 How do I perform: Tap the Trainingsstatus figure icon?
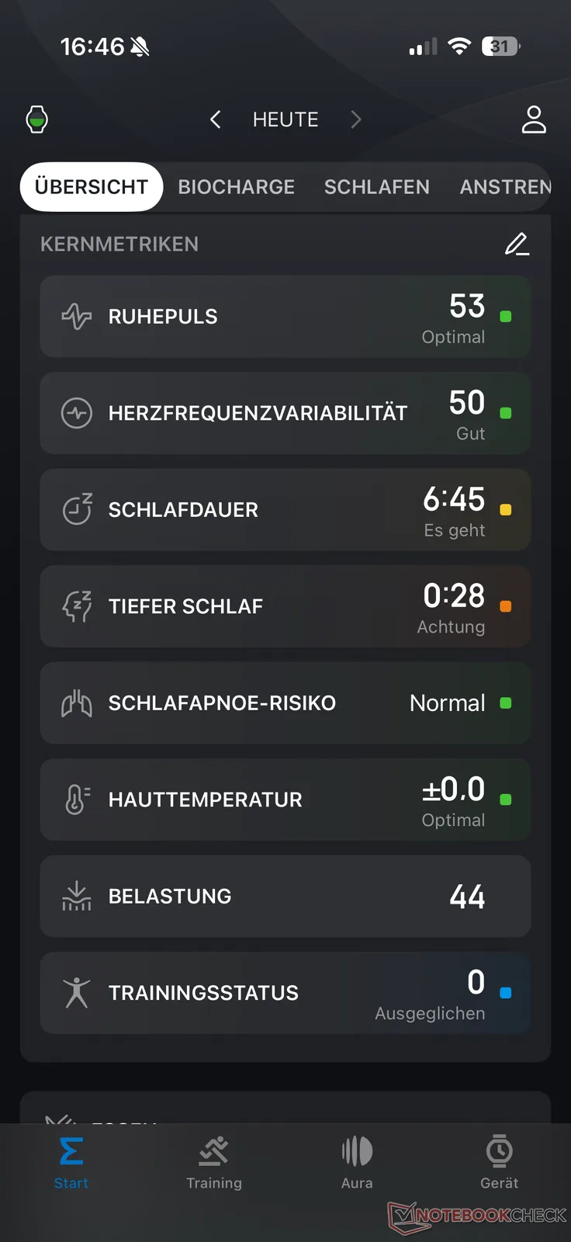(77, 993)
